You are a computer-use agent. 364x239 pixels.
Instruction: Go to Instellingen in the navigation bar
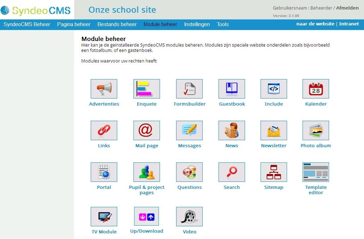[x=197, y=24]
